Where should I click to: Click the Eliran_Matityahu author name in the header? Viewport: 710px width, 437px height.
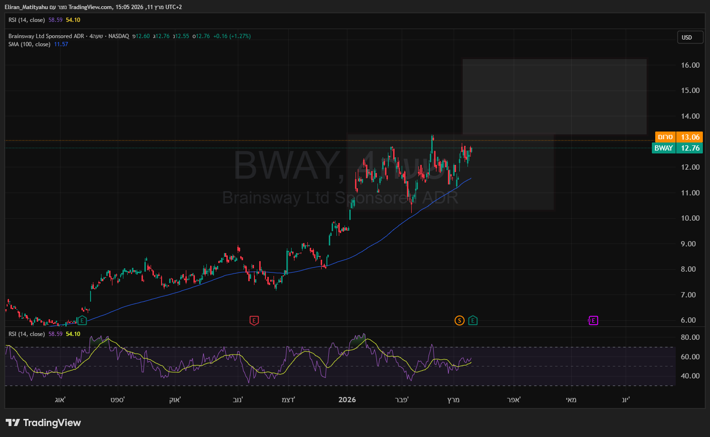coord(26,7)
